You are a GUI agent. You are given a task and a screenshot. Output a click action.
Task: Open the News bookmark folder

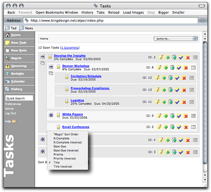(x=26, y=28)
